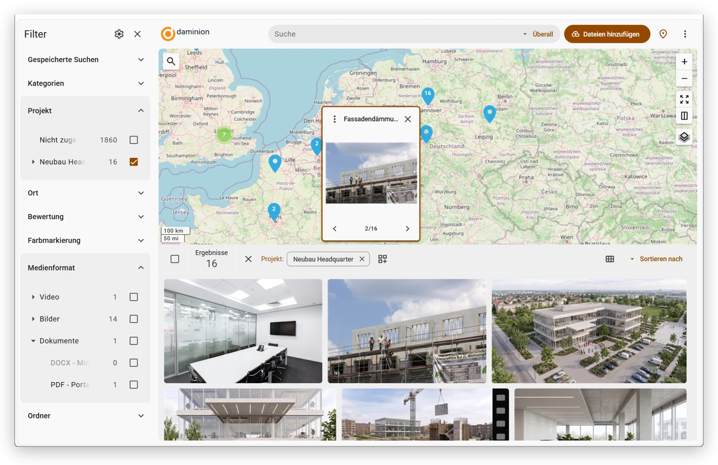Check the PDF format checkbox

coord(134,385)
